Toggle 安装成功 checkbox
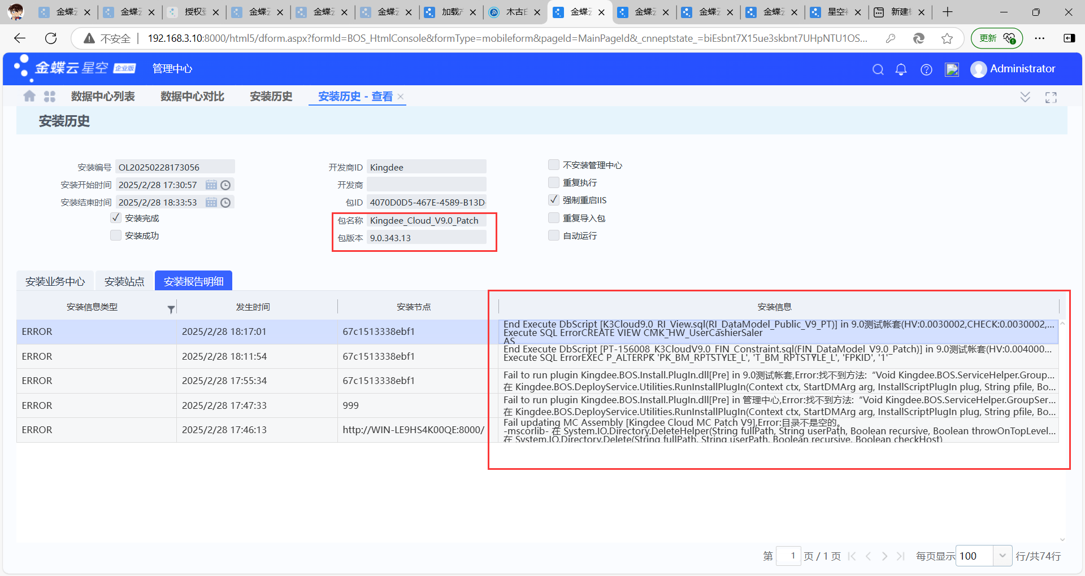The width and height of the screenshot is (1085, 576). point(116,235)
